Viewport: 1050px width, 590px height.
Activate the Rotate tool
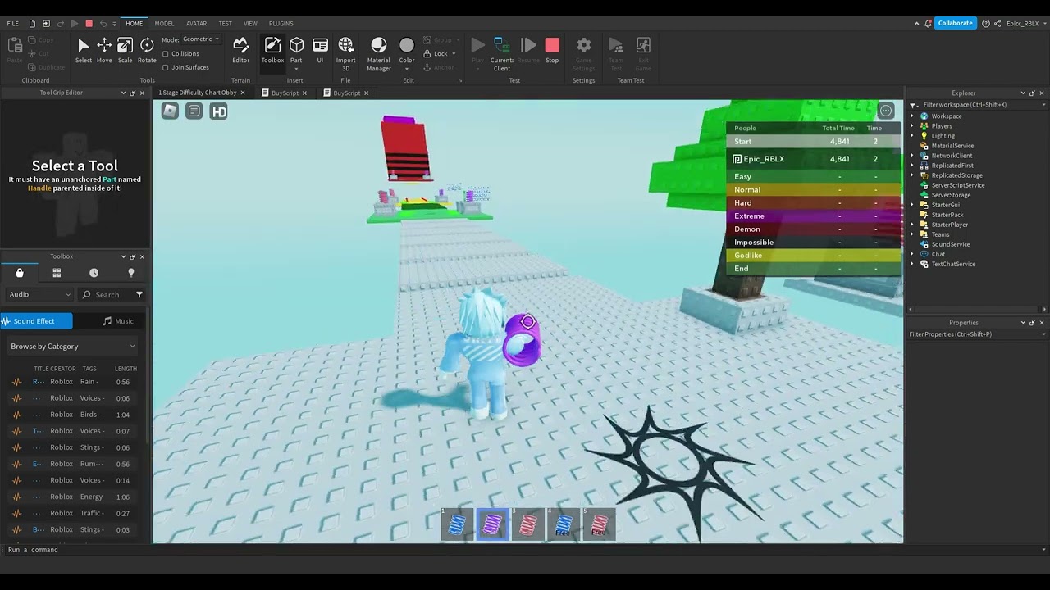[147, 51]
